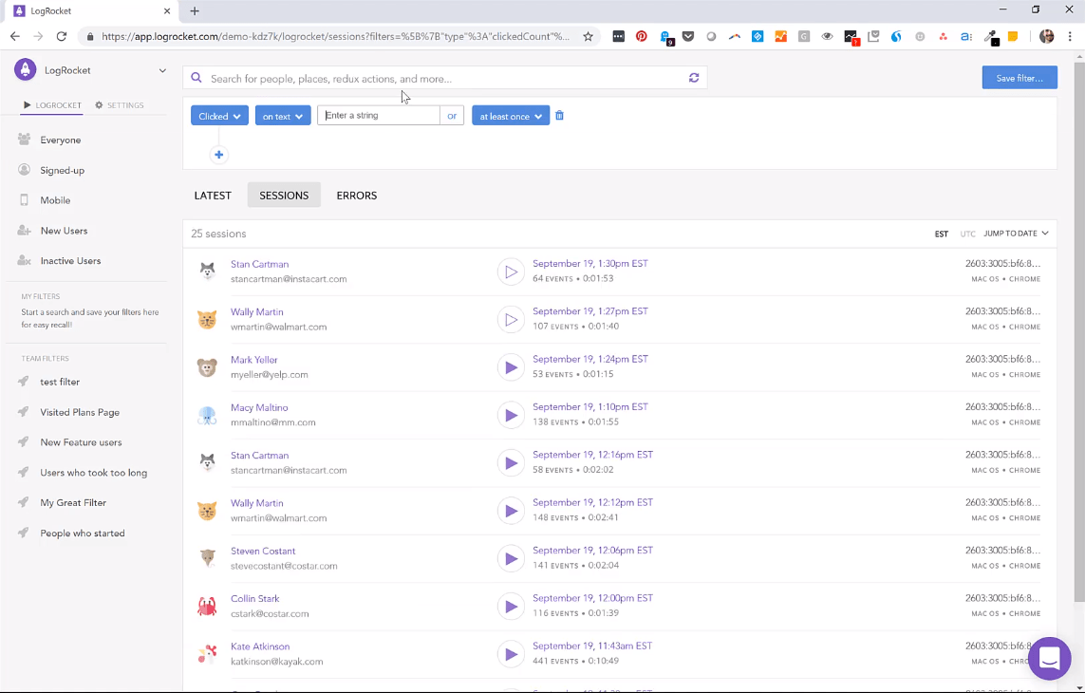Play Stan Cartman's 12:16pm session
The height and width of the screenshot is (693, 1085).
(511, 463)
